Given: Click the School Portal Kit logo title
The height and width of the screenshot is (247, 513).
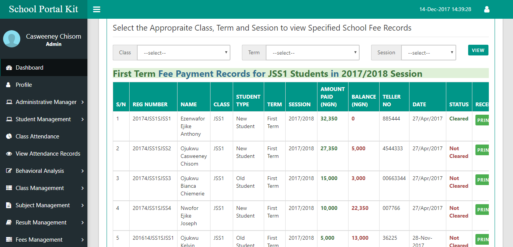Looking at the screenshot, I should point(43,9).
